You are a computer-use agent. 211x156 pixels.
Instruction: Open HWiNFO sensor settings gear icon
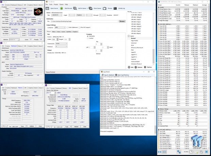201,152
